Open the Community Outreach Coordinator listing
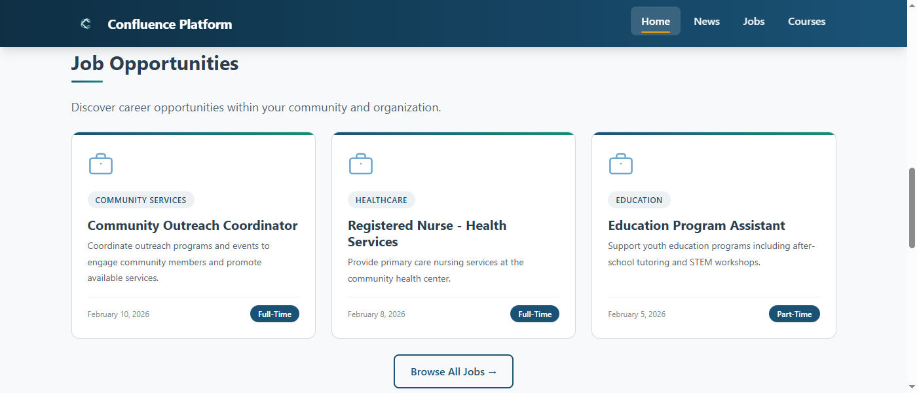 click(x=193, y=225)
